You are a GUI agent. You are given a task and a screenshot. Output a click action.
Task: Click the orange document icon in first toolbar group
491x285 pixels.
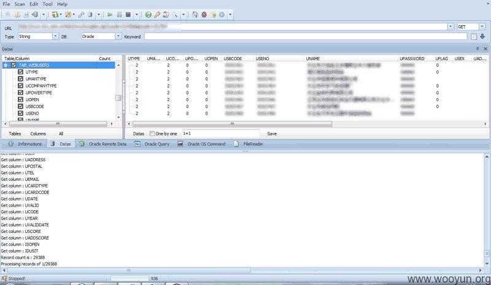click(17, 15)
